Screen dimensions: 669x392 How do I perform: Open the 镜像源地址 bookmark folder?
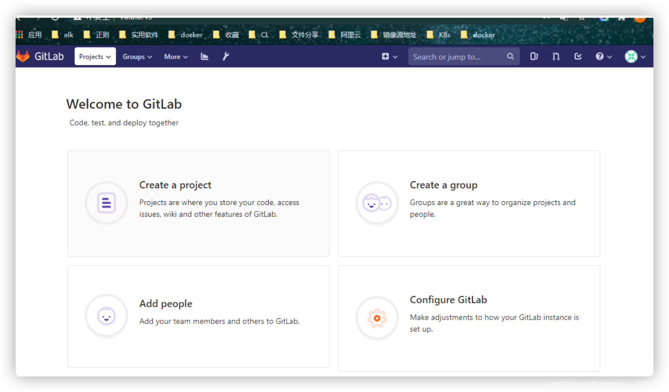coord(394,35)
